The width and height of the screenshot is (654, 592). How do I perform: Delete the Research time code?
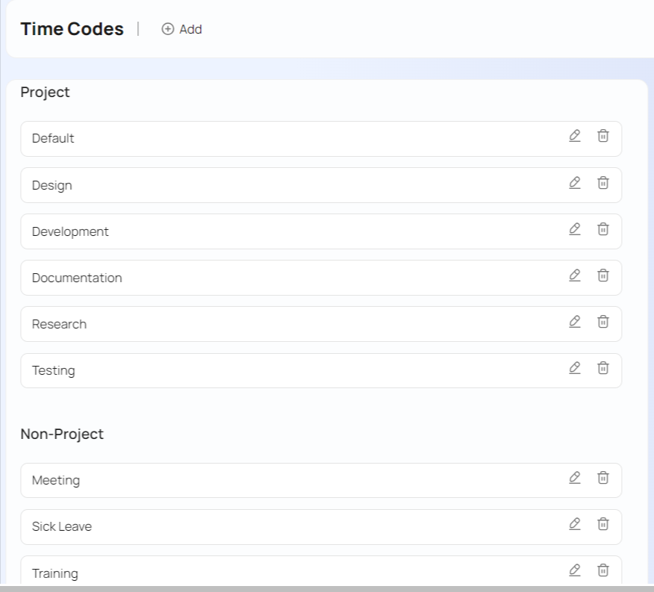(602, 322)
